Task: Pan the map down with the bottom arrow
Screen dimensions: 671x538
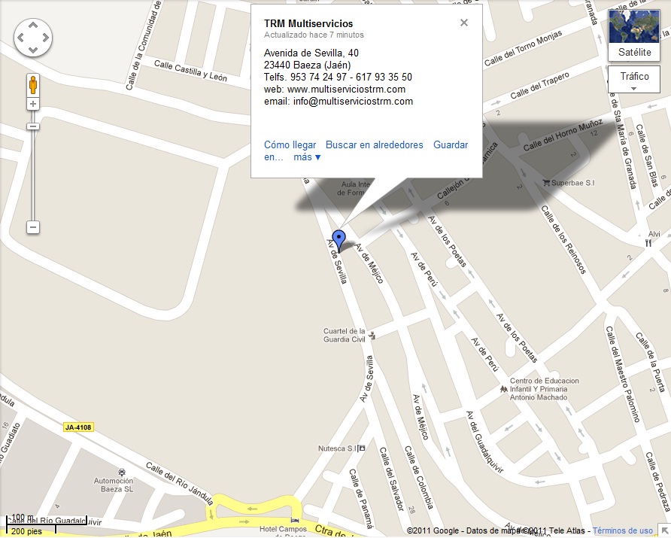Action: 33,50
